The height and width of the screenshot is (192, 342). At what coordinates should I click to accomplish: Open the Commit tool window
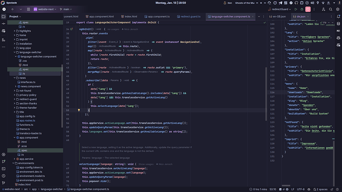tap(3, 24)
